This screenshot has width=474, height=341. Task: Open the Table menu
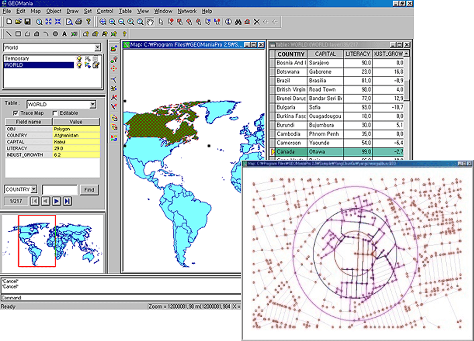pos(125,11)
